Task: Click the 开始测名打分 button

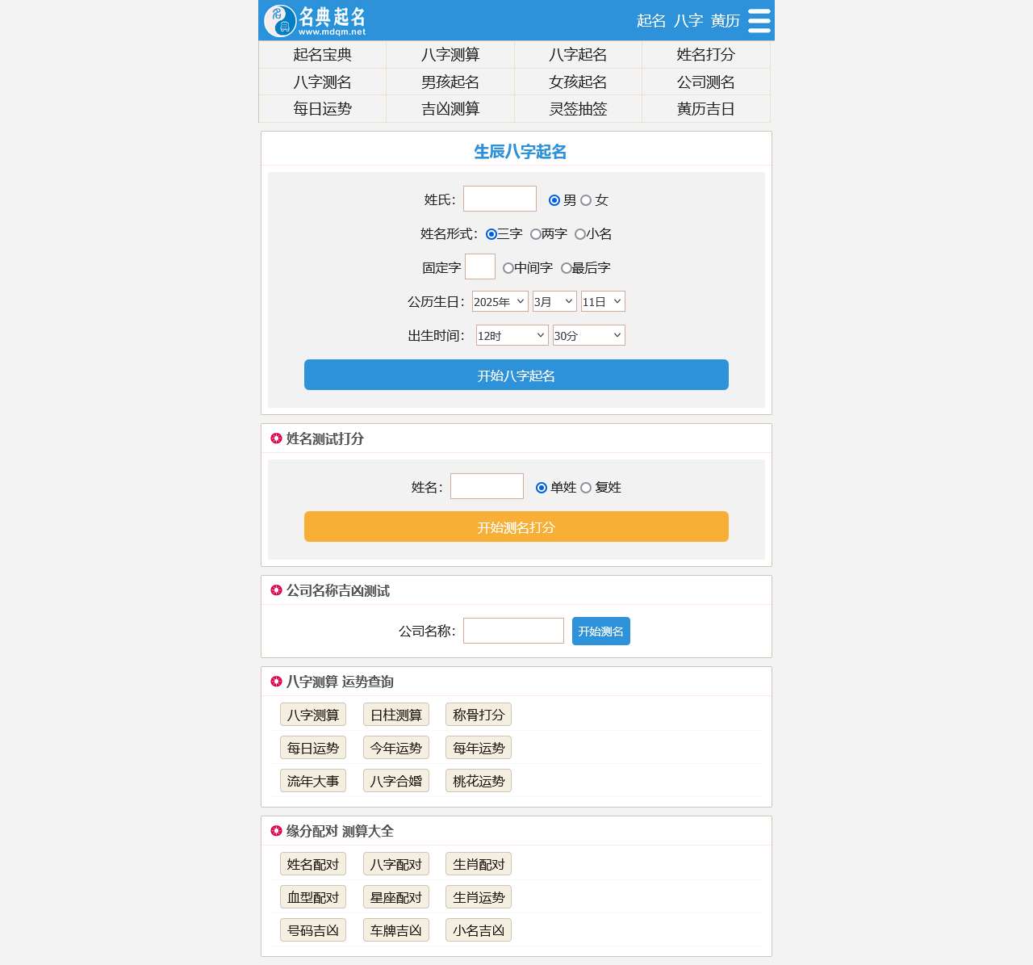Action: coord(516,527)
